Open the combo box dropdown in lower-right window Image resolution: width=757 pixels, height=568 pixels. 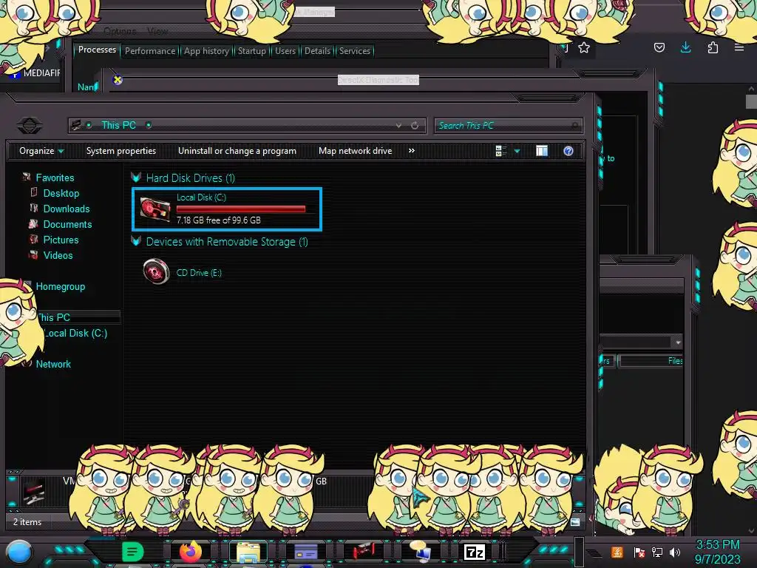click(x=678, y=342)
